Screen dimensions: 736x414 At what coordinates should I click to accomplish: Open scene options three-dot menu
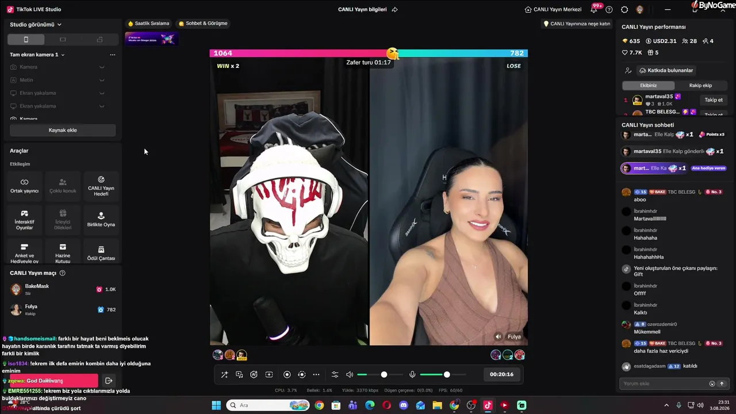113,55
